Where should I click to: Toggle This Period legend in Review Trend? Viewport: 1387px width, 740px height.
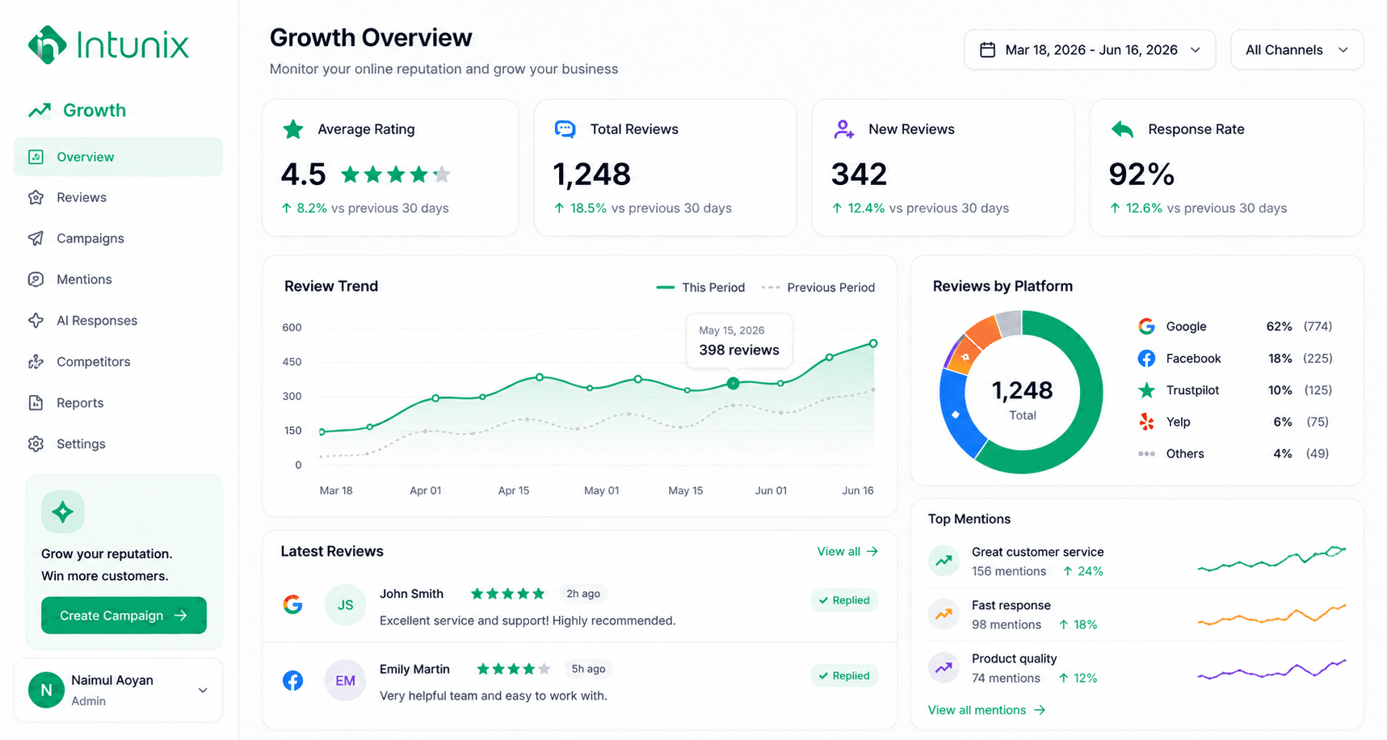pos(700,288)
